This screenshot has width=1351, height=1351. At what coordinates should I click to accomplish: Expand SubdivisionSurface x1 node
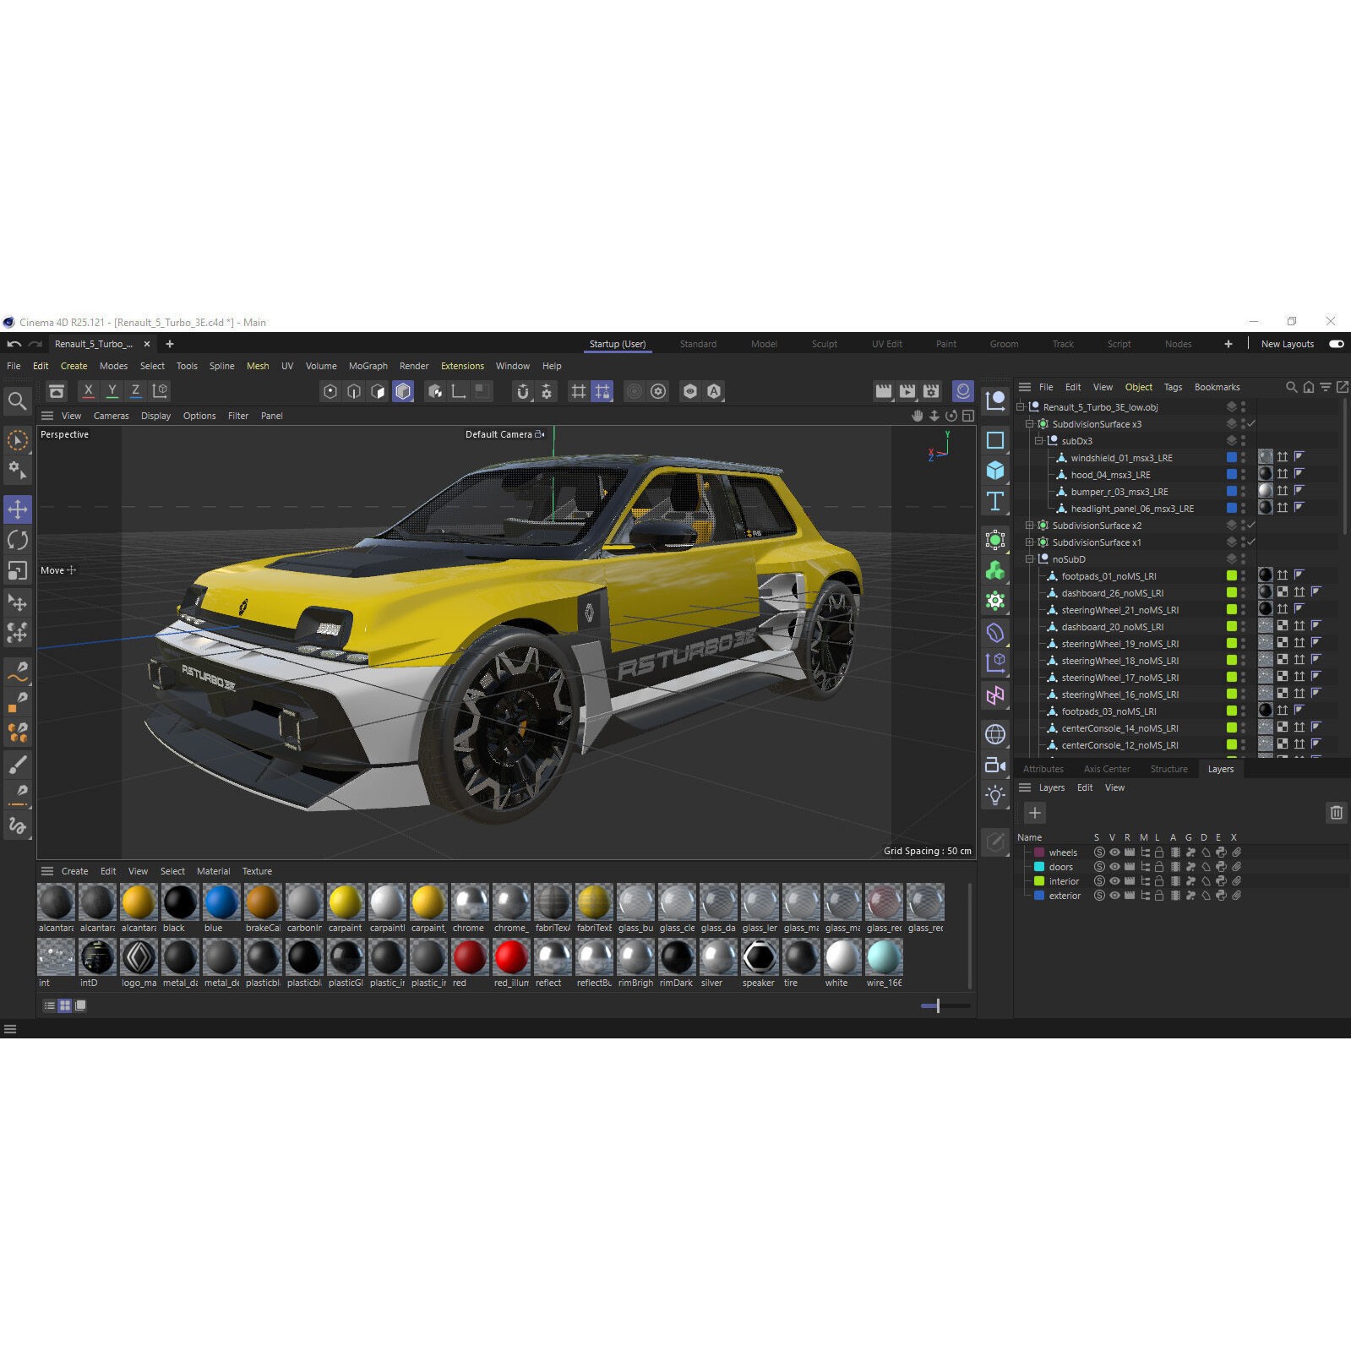coord(1030,542)
